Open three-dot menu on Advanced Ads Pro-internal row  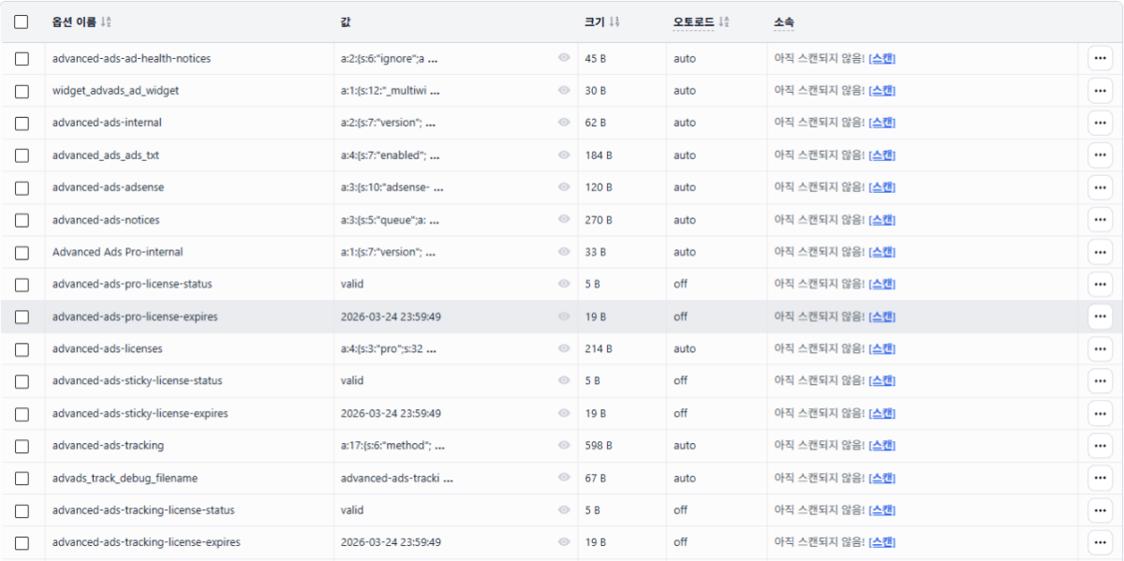pyautogui.click(x=1100, y=252)
